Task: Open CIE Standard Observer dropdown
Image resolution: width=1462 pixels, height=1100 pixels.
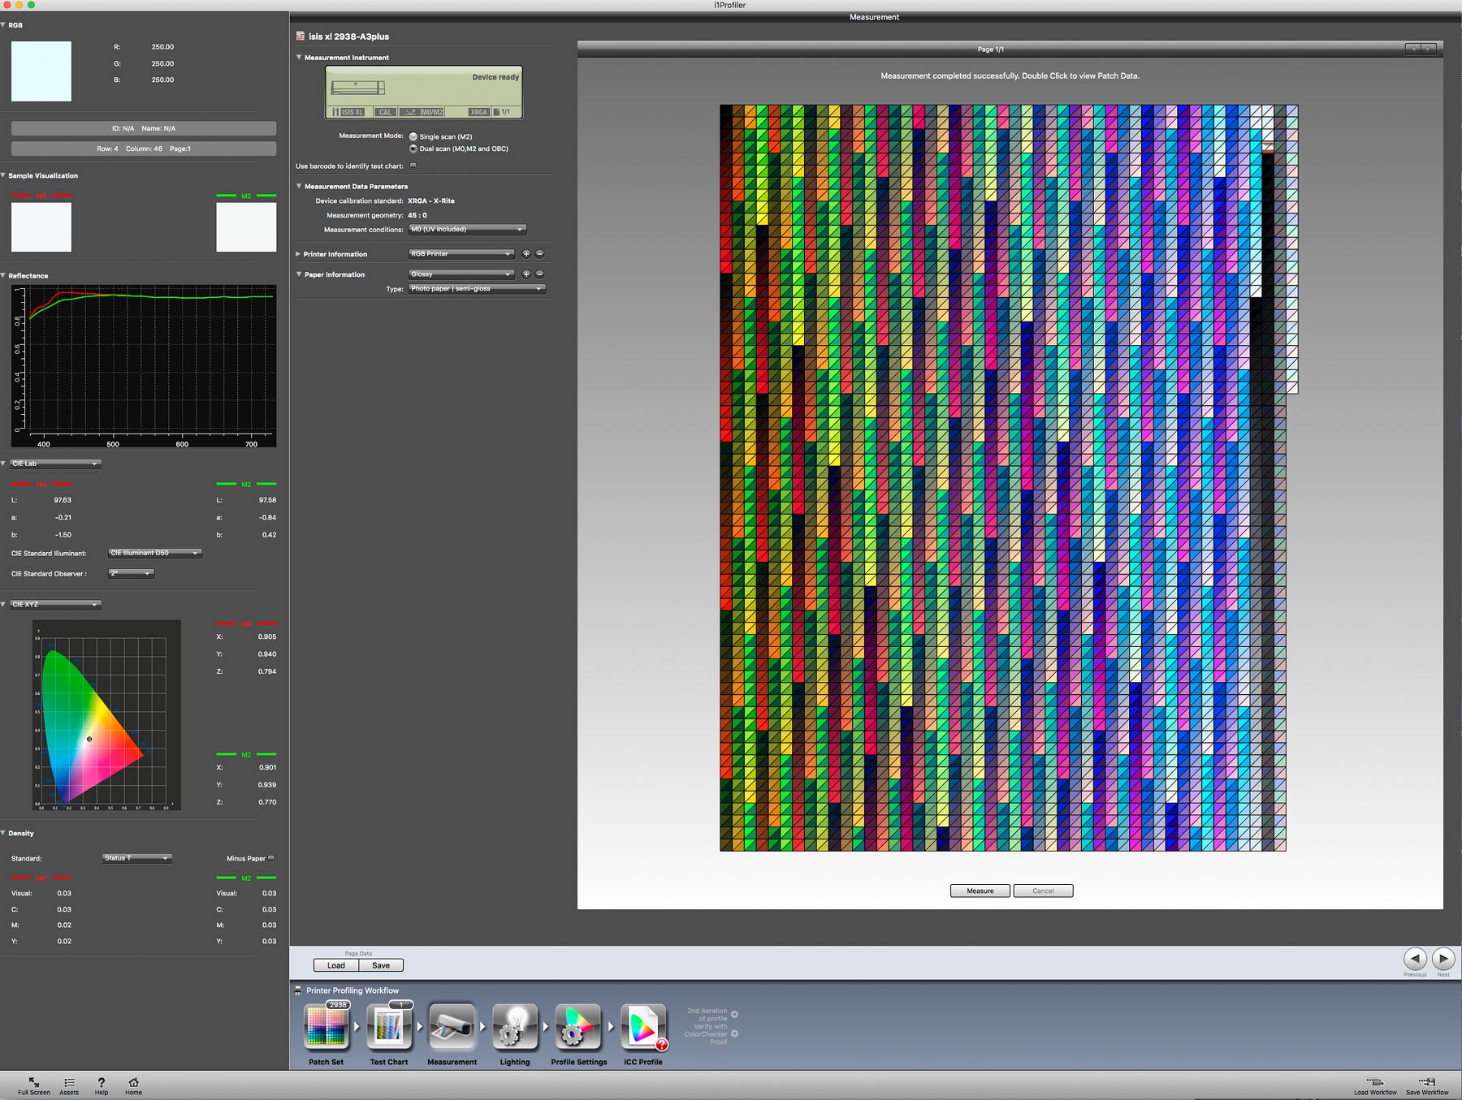Action: (x=131, y=573)
